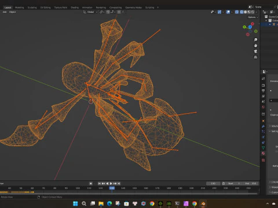This screenshot has width=278, height=208.
Task: Jump to the timeline end frame
Action: coord(119,184)
